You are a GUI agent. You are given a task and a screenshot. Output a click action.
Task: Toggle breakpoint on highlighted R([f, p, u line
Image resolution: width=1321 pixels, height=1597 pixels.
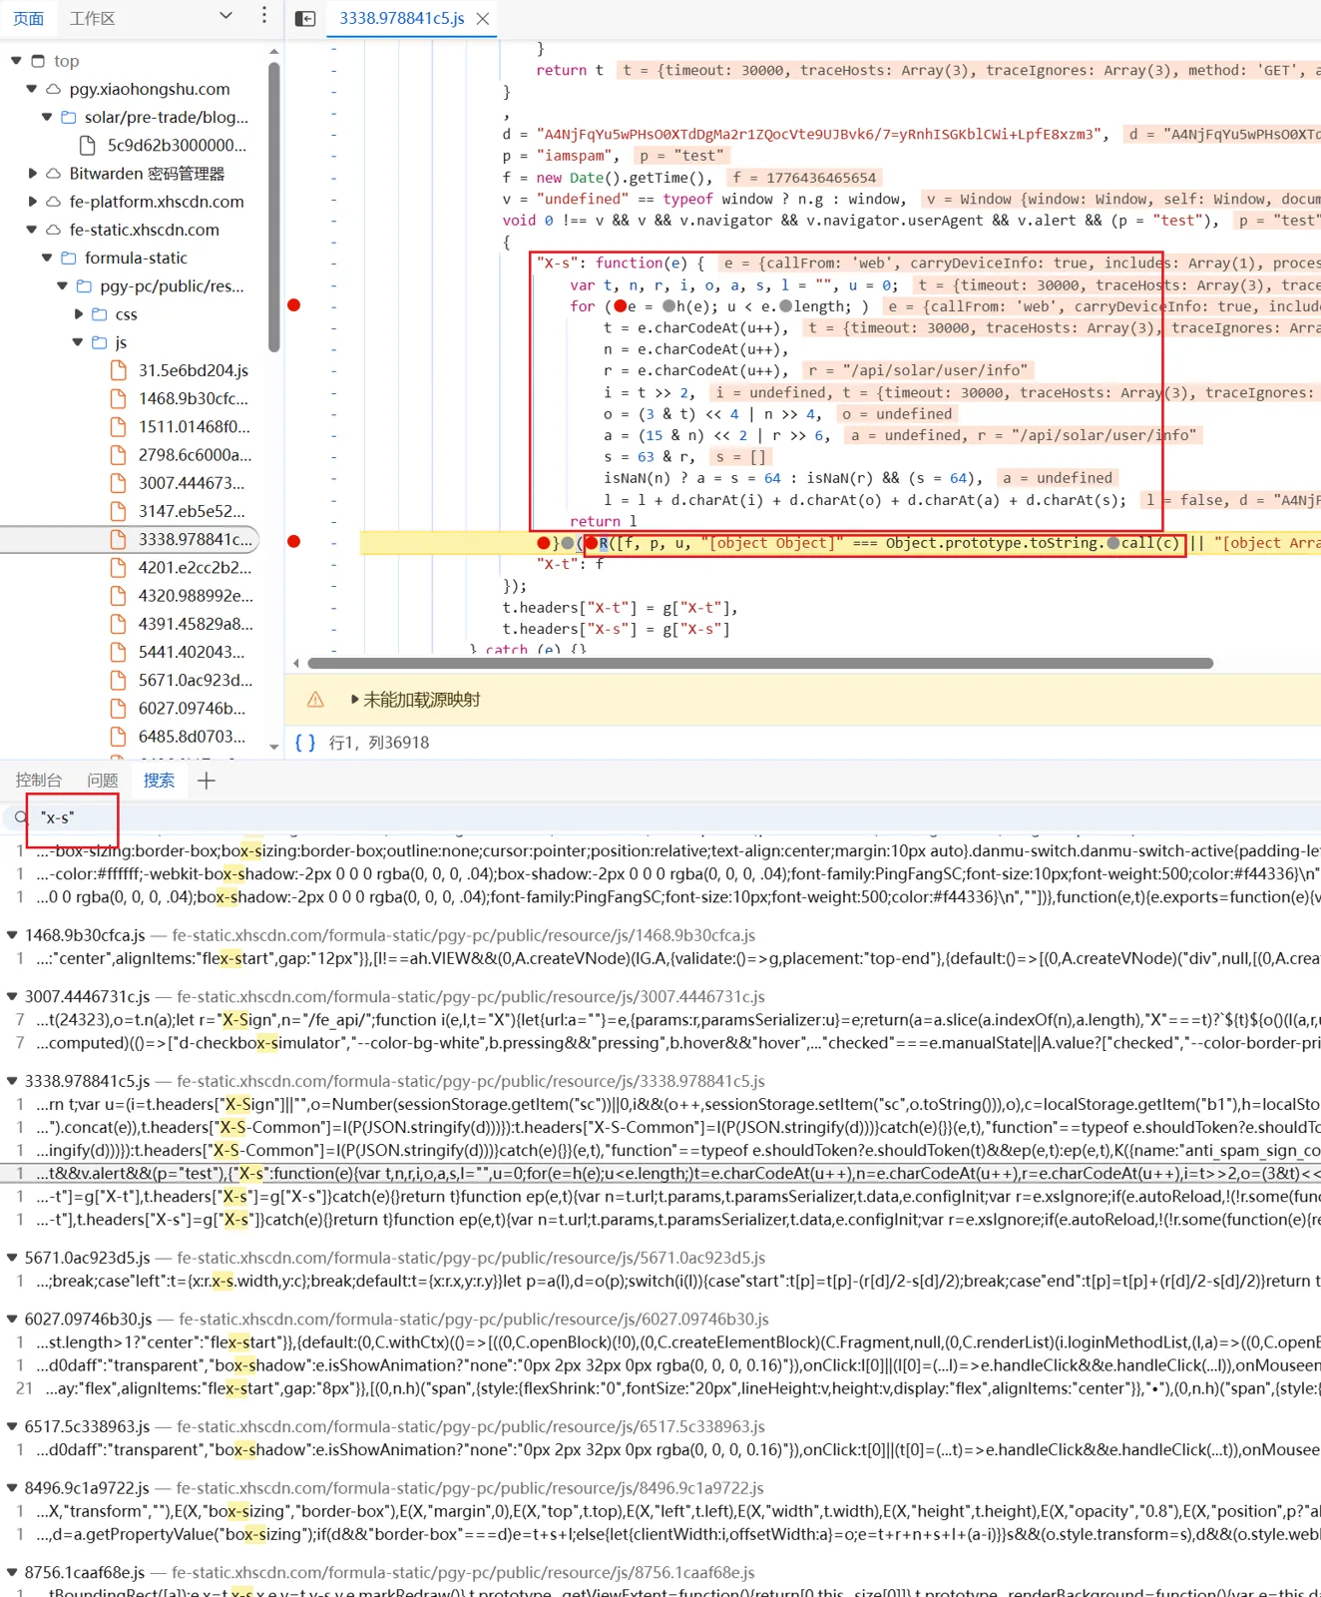[x=294, y=541]
